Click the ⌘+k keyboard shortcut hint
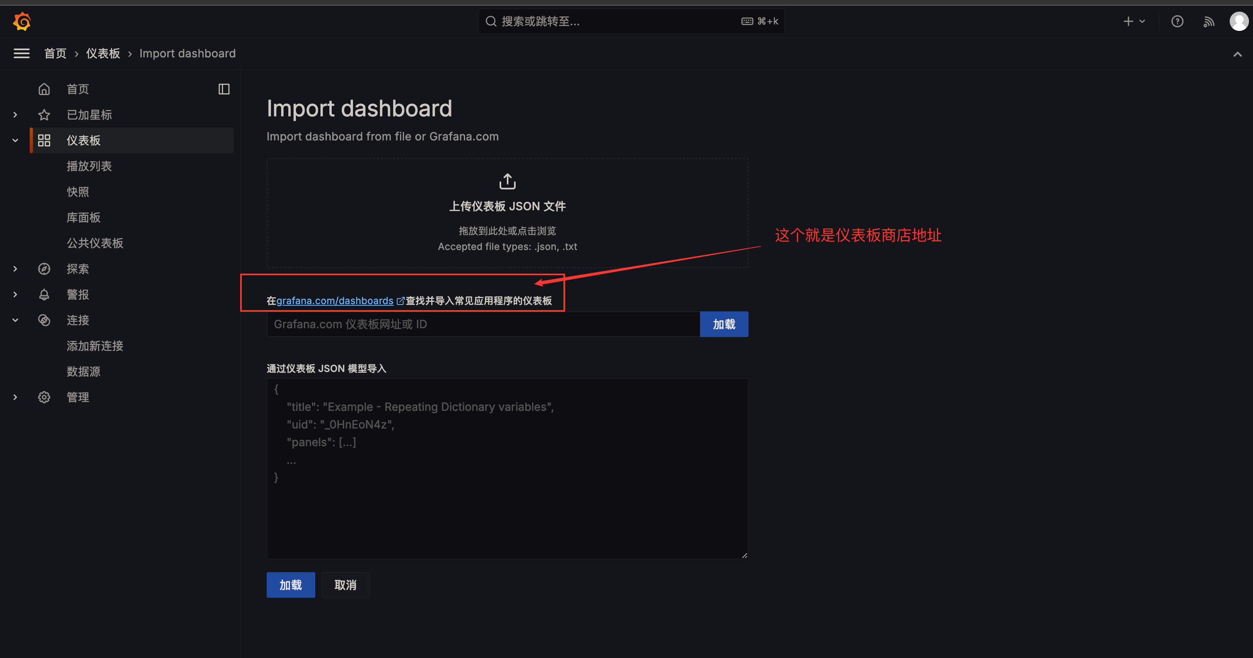 tap(760, 21)
